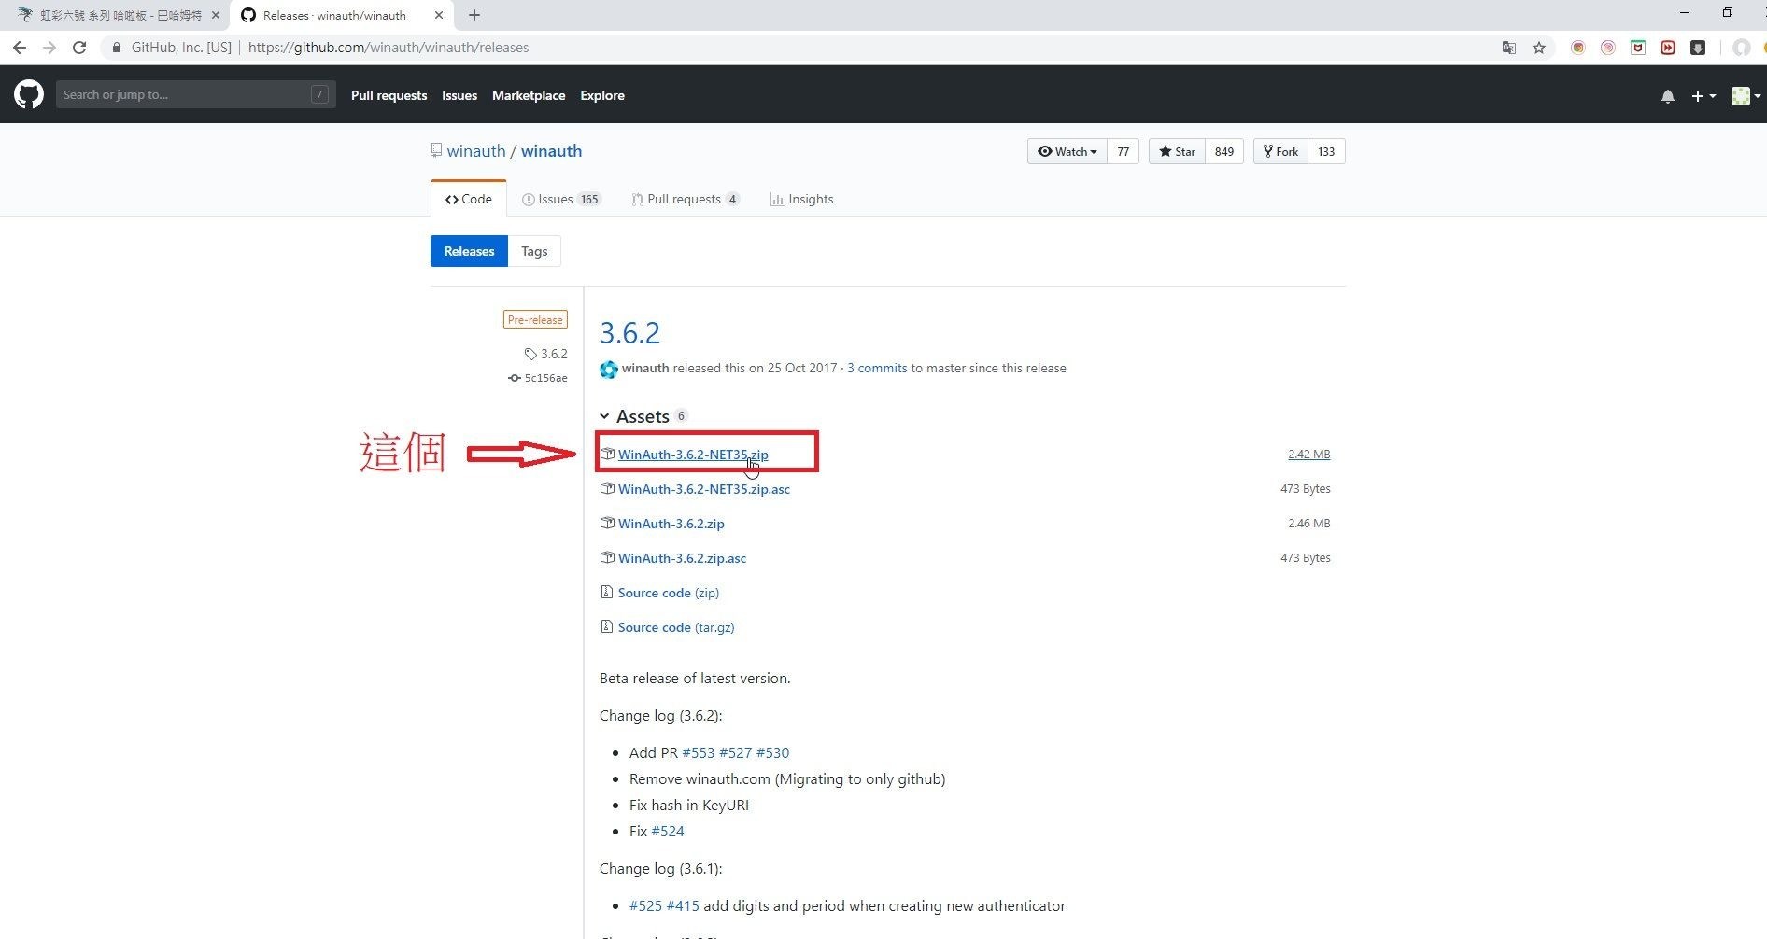Open Watch dropdown for repository
The width and height of the screenshot is (1767, 939).
click(x=1067, y=151)
